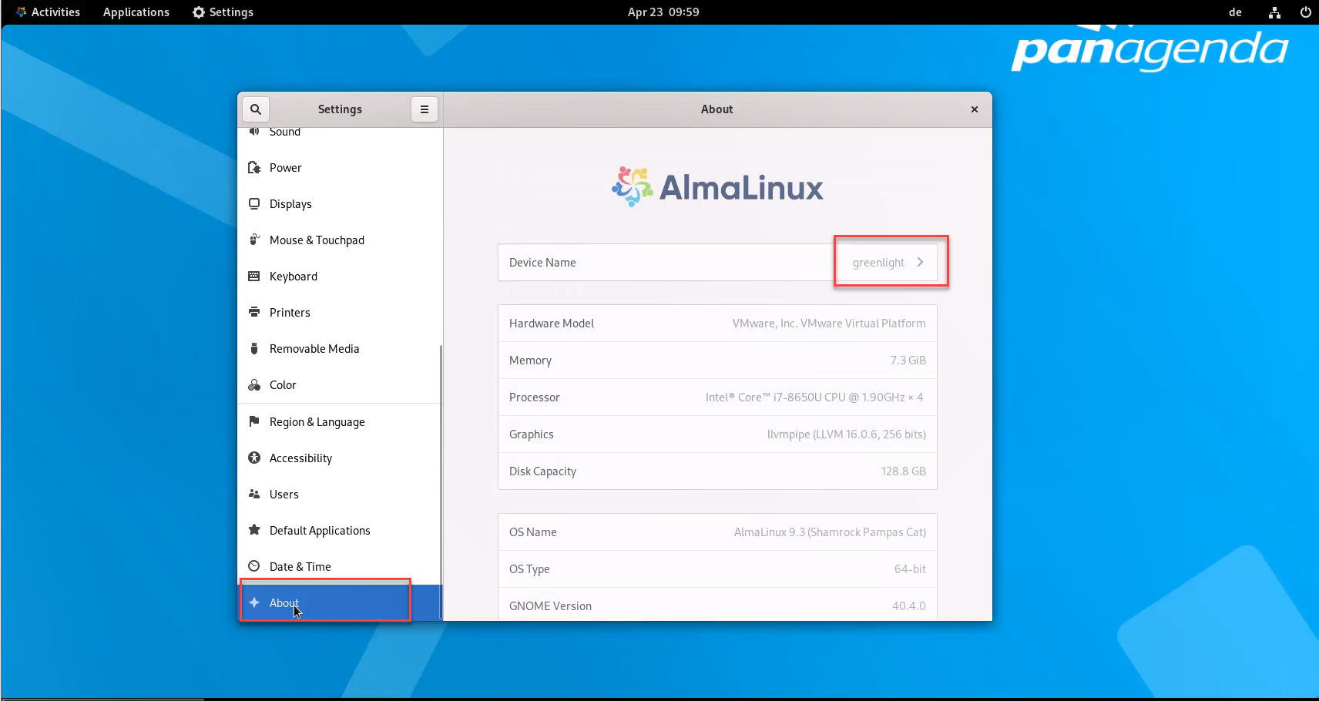Click the Printers icon in sidebar

pyautogui.click(x=254, y=312)
